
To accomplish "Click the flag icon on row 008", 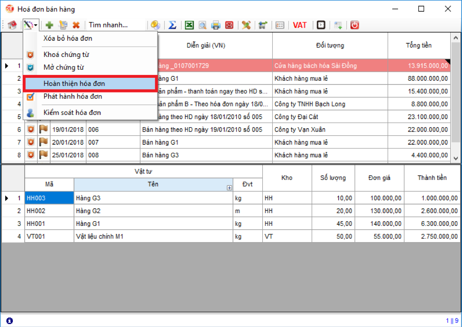I will pos(44,155).
